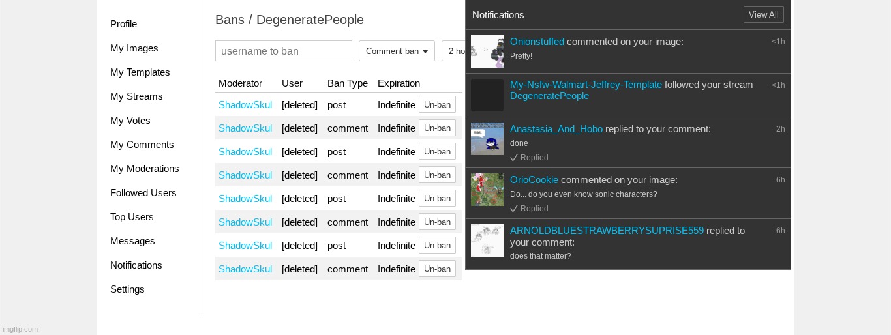Click the 'done' reply text
Image resolution: width=891 pixels, height=335 pixels.
pos(519,143)
